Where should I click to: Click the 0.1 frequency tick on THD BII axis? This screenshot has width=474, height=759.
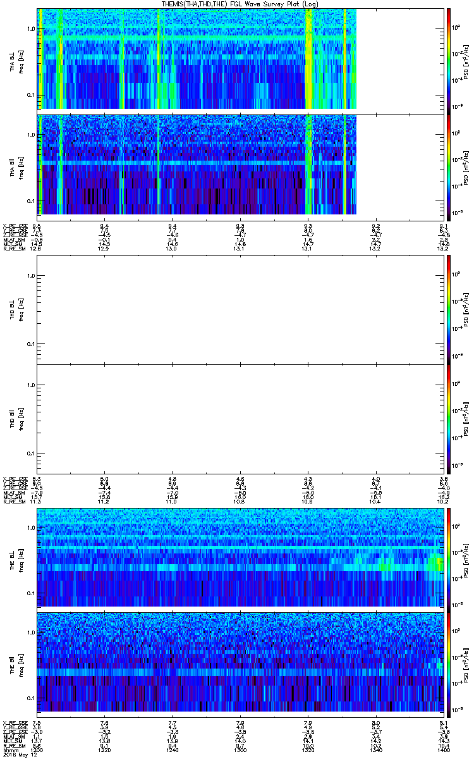pos(31,454)
